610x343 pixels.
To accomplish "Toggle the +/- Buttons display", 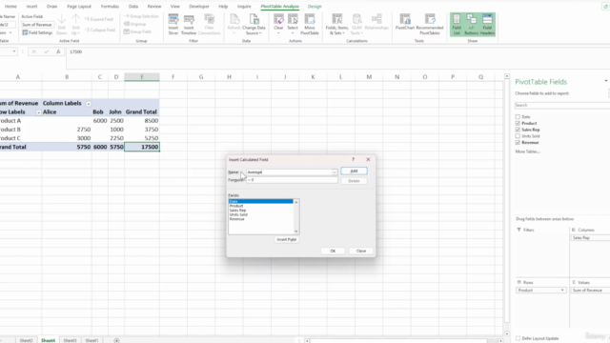I will coord(472,25).
